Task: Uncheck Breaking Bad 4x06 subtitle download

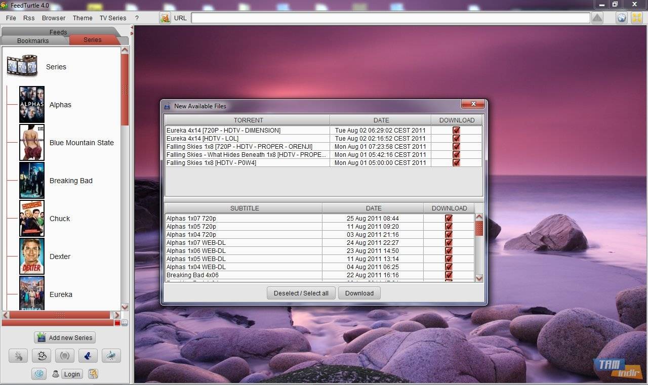Action: [x=449, y=275]
